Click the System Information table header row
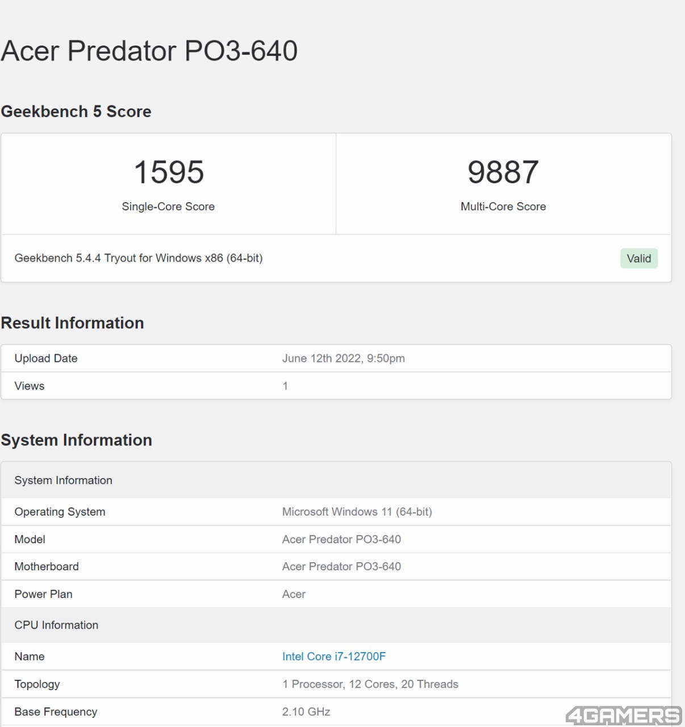The width and height of the screenshot is (685, 727). (x=336, y=481)
